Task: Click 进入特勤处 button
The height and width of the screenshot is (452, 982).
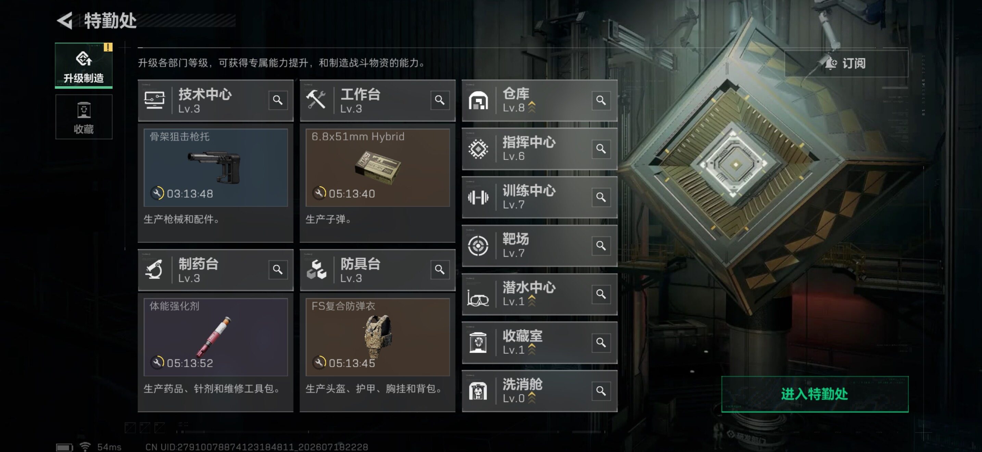Action: 815,394
